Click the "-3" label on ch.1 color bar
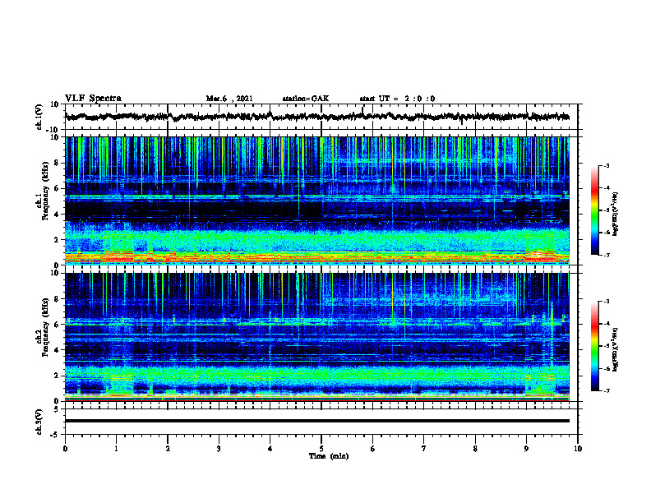Viewport: 651px width, 503px height. 607,166
